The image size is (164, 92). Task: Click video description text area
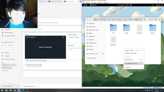75,53
